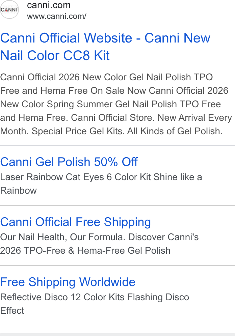Click the Laser Rainbow Cat Eyes description
235x336 pixels.
[x=101, y=184]
